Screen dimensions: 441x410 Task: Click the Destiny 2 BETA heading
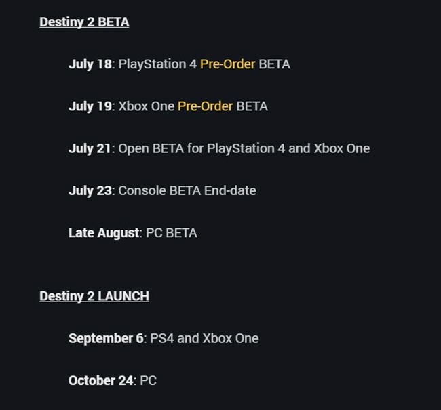[84, 22]
